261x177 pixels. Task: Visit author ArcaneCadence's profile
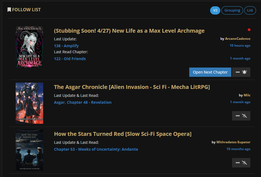[x=238, y=38]
